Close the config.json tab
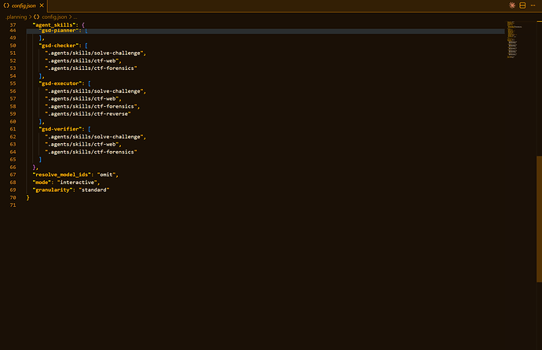This screenshot has height=350, width=542. tap(42, 6)
